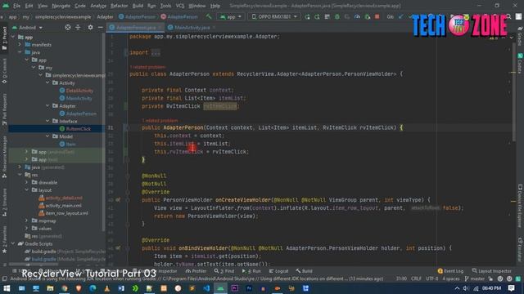Switch to MainActivity.java editor tab
Viewport: 524px width, 294px height.
[192, 27]
